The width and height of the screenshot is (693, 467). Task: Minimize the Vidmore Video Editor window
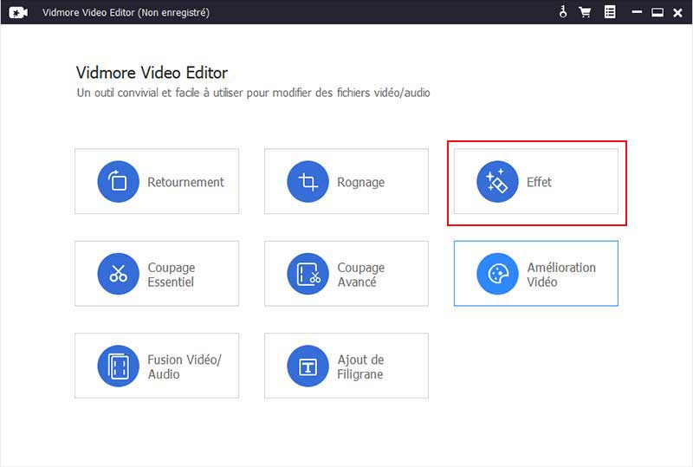[637, 12]
